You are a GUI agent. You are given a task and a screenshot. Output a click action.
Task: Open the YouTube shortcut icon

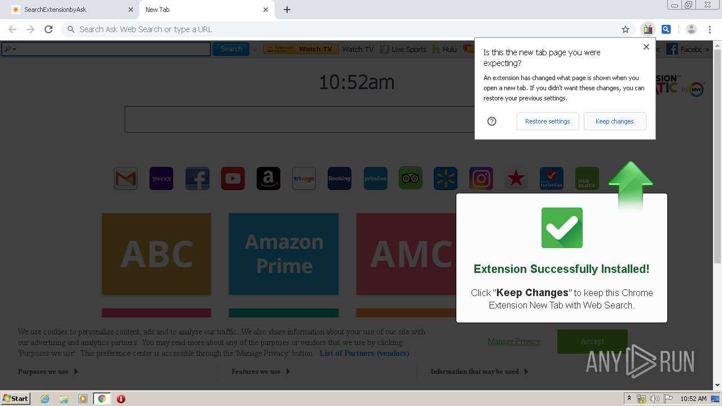coord(233,179)
